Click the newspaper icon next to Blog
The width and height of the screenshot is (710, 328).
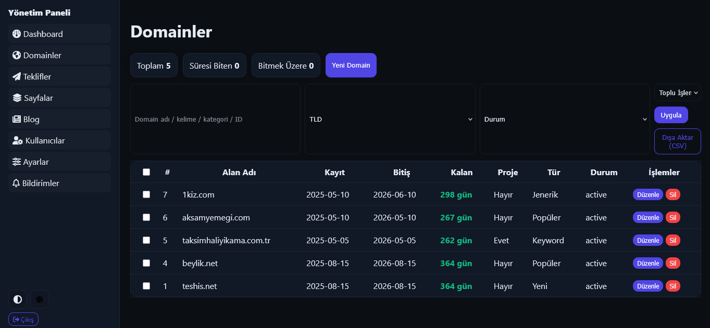[x=17, y=119]
